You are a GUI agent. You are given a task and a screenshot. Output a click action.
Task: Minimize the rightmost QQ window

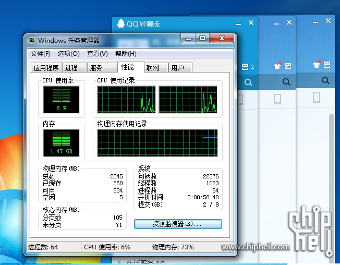tap(315, 22)
